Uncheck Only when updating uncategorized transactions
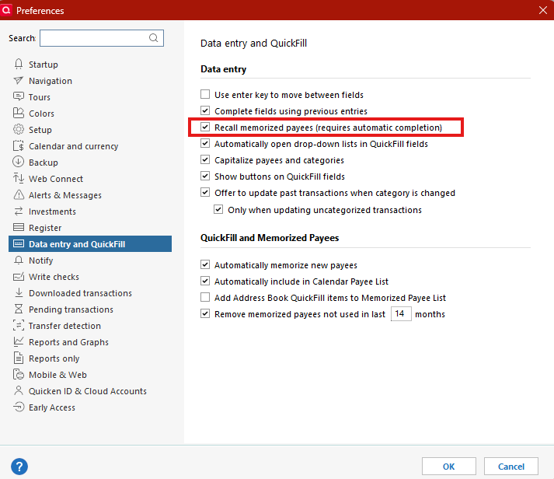 pyautogui.click(x=218, y=209)
